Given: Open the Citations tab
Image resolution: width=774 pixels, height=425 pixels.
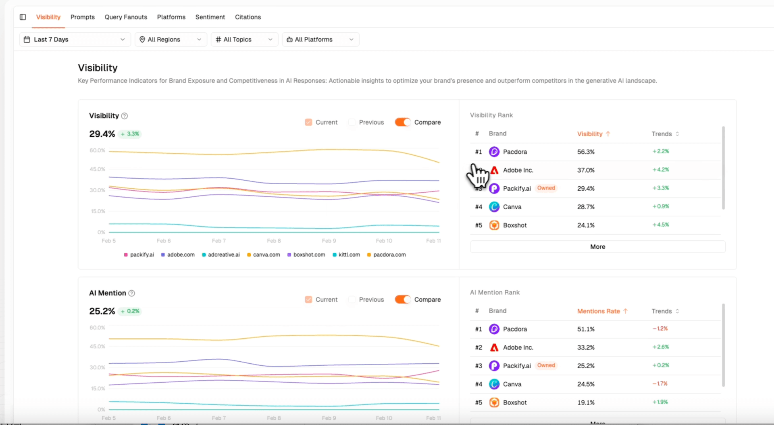Looking at the screenshot, I should (x=248, y=17).
